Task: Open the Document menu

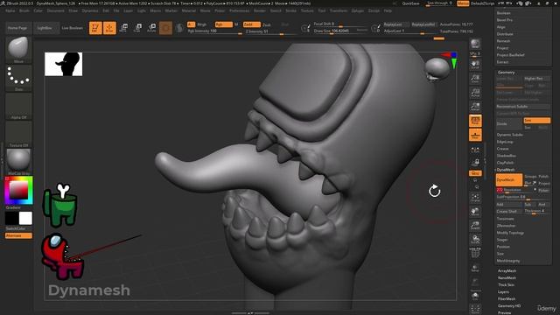Action: tap(56, 10)
